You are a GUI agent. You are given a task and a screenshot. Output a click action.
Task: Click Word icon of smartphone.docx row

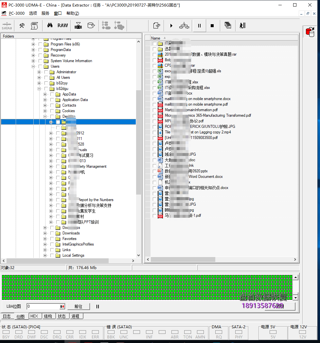[160, 99]
